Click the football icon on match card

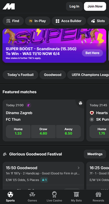coord(80,103)
